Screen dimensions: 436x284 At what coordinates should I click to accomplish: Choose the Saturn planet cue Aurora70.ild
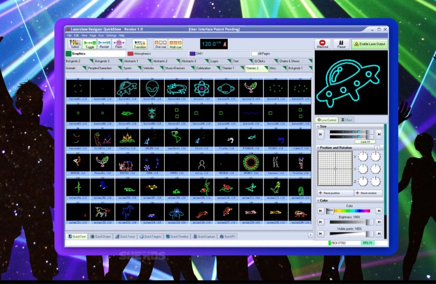coord(226,90)
